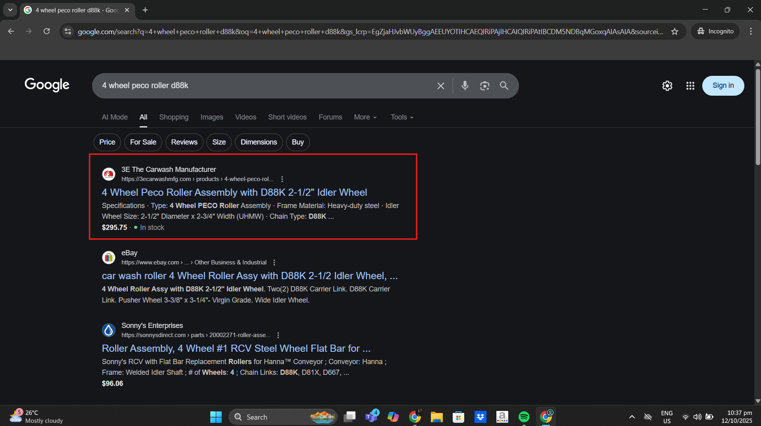Open the tab search dropdown arrow
This screenshot has width=761, height=426.
click(x=10, y=10)
